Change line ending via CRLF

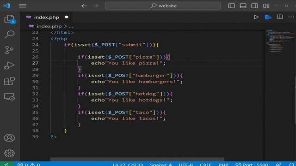pos(205,164)
